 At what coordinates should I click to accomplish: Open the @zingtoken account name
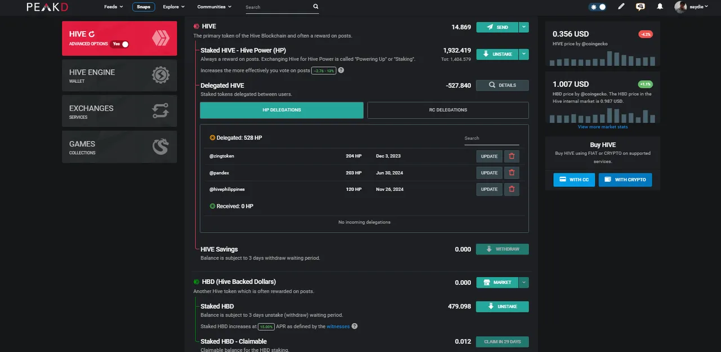click(222, 156)
